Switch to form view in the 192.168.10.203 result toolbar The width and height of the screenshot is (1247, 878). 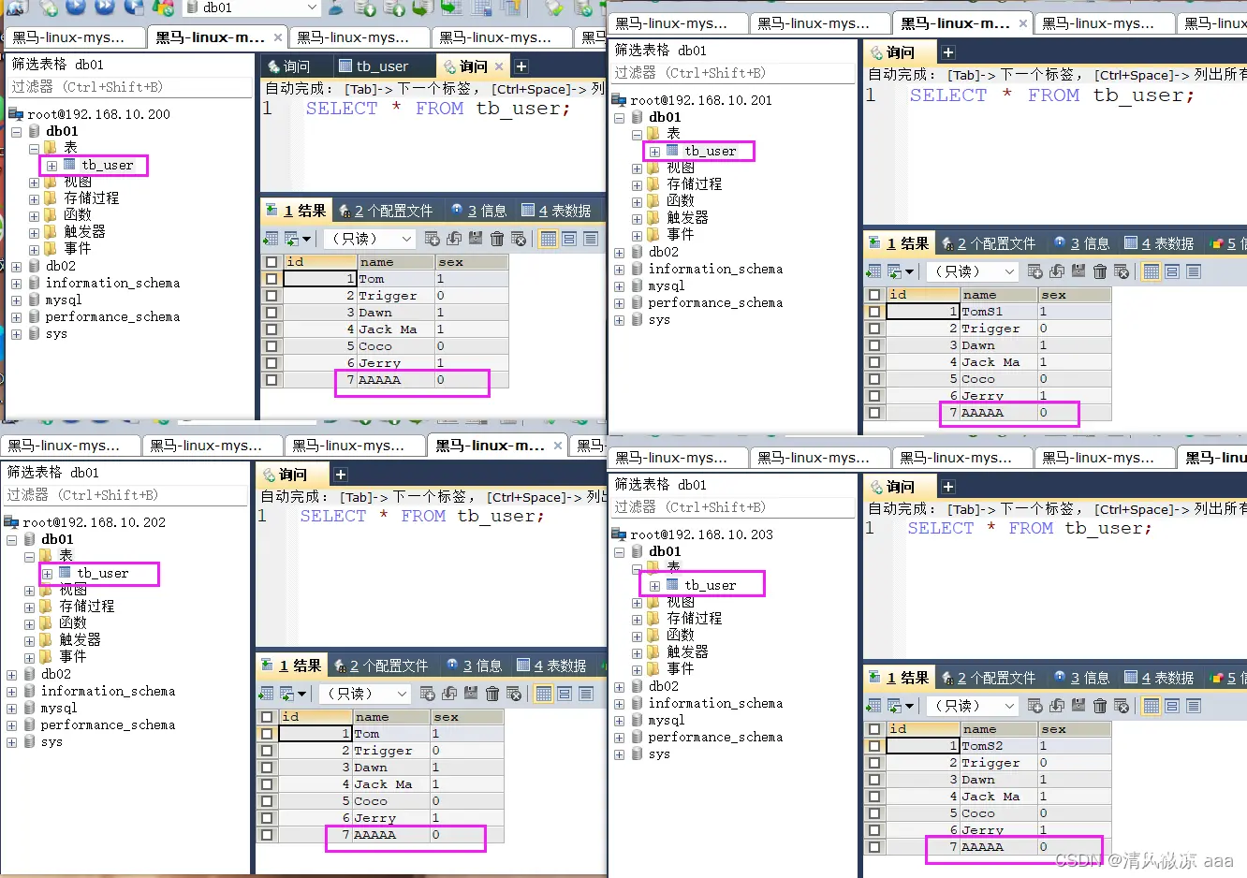[x=1172, y=706]
